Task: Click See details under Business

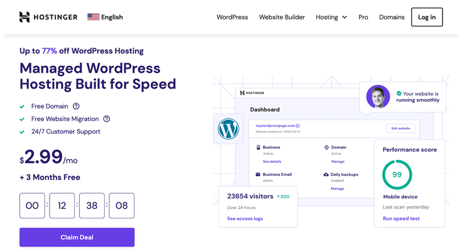Action: point(272,161)
